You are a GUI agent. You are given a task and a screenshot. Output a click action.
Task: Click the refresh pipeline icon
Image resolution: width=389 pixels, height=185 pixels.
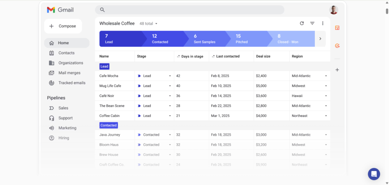point(302,23)
